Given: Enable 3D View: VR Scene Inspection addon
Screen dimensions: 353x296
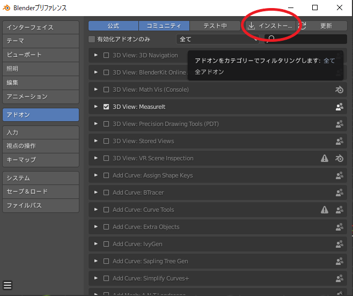Looking at the screenshot, I should click(x=106, y=158).
